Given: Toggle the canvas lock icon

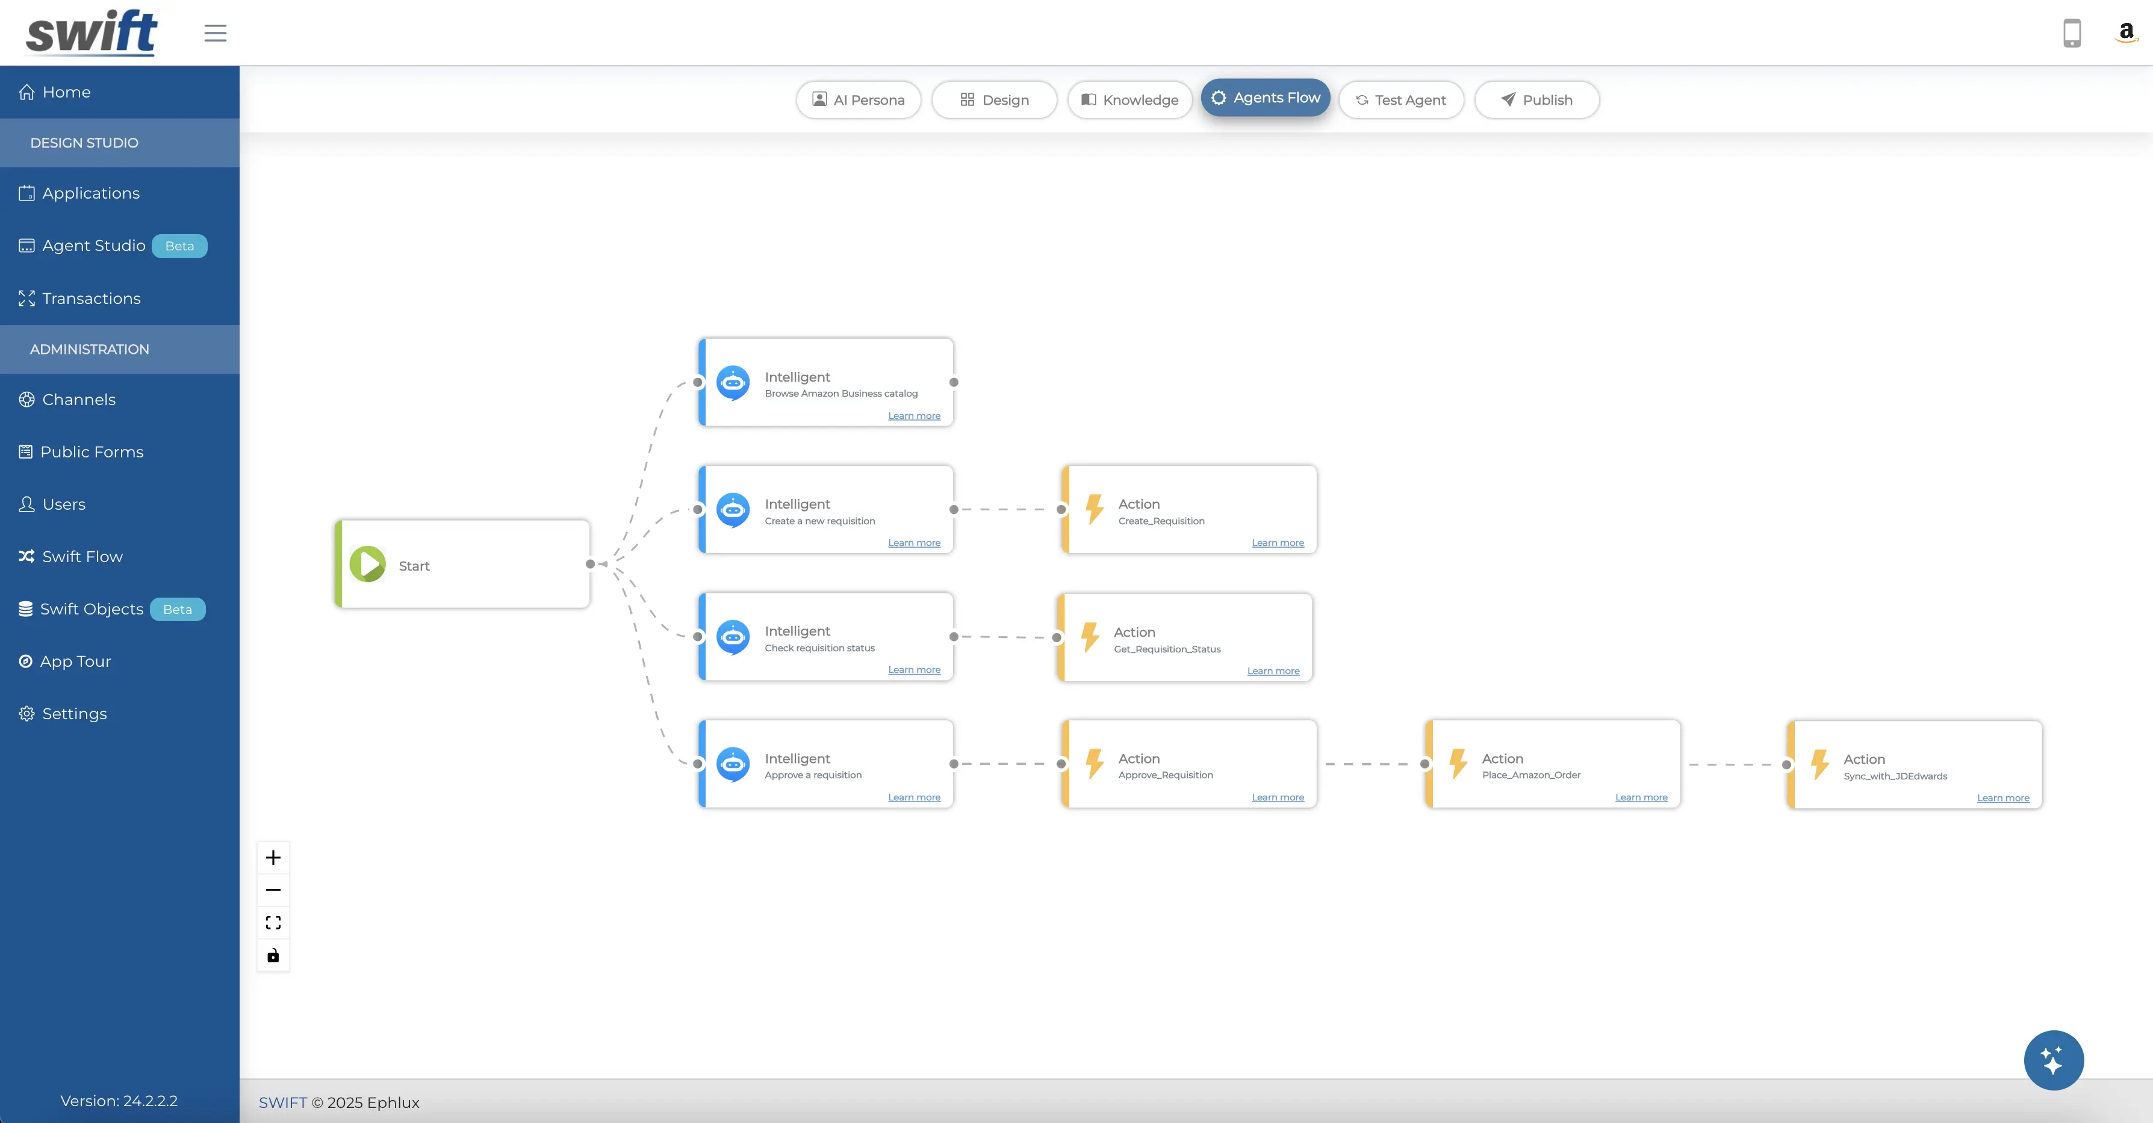Looking at the screenshot, I should click(x=273, y=955).
